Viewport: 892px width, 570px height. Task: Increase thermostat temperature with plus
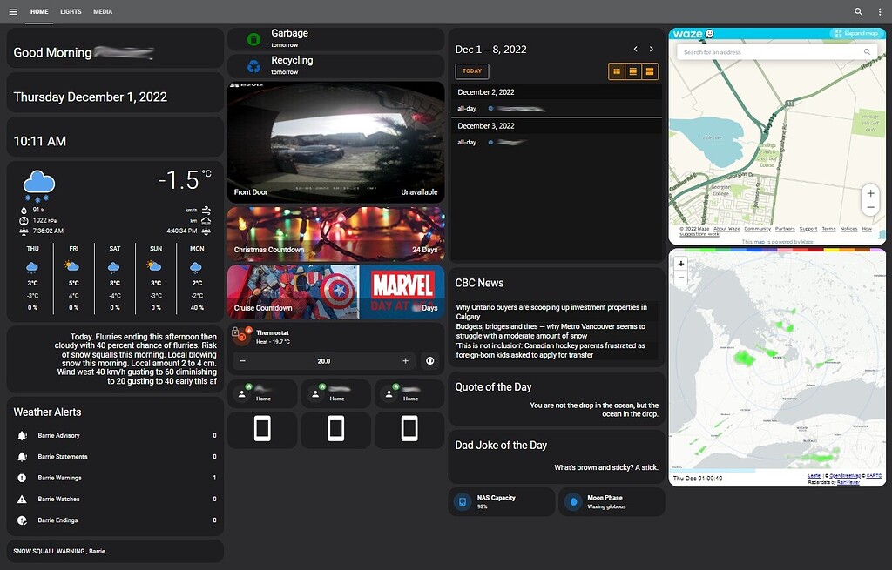click(406, 361)
